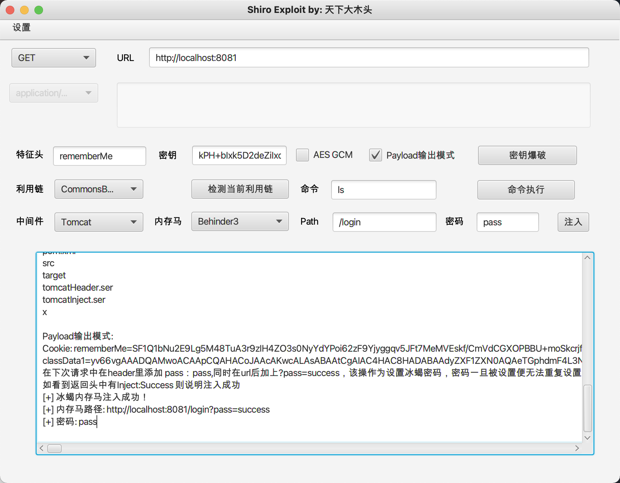This screenshot has height=483, width=620.
Task: Uncheck the Payload输出模式 checkbox
Action: coord(376,155)
